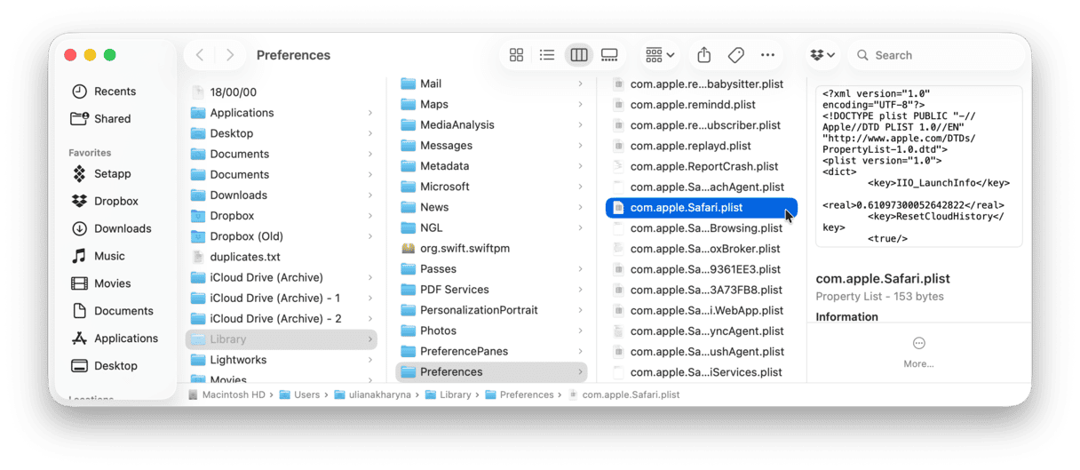Click Users in the path bar
Screen dimensions: 1080x470
tap(306, 394)
